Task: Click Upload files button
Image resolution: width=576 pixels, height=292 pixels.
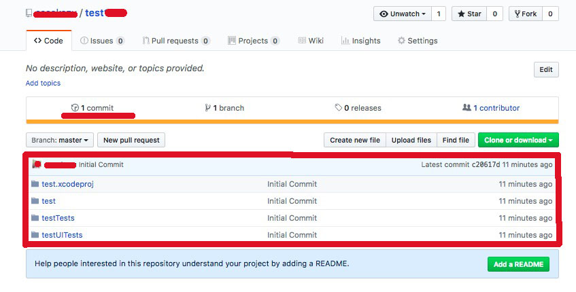Action: (411, 140)
